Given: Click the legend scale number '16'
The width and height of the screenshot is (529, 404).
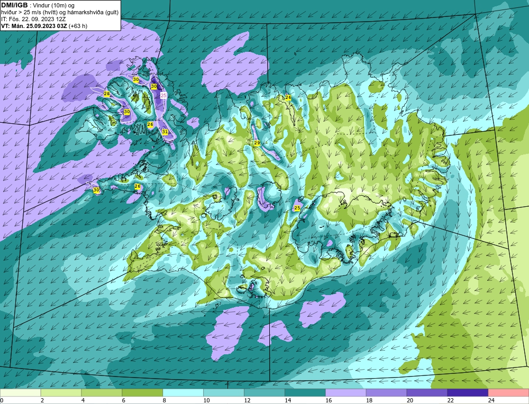Looking at the screenshot, I should [329, 400].
